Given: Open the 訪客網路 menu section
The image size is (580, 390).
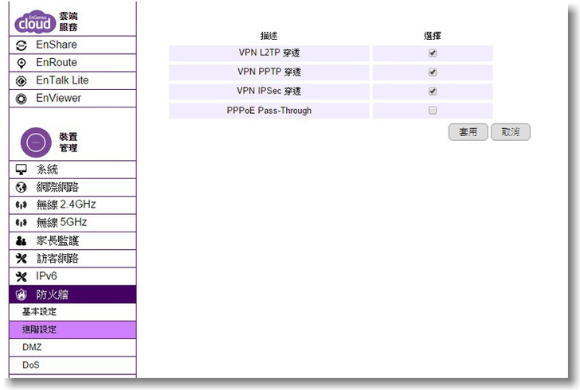Looking at the screenshot, I should [x=72, y=259].
